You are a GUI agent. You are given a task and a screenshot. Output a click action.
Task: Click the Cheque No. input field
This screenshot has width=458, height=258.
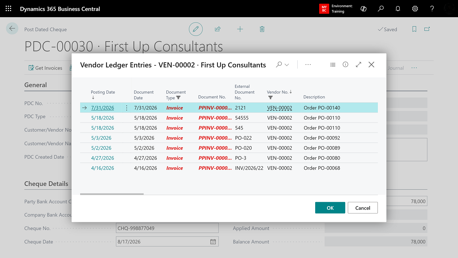[x=167, y=228]
